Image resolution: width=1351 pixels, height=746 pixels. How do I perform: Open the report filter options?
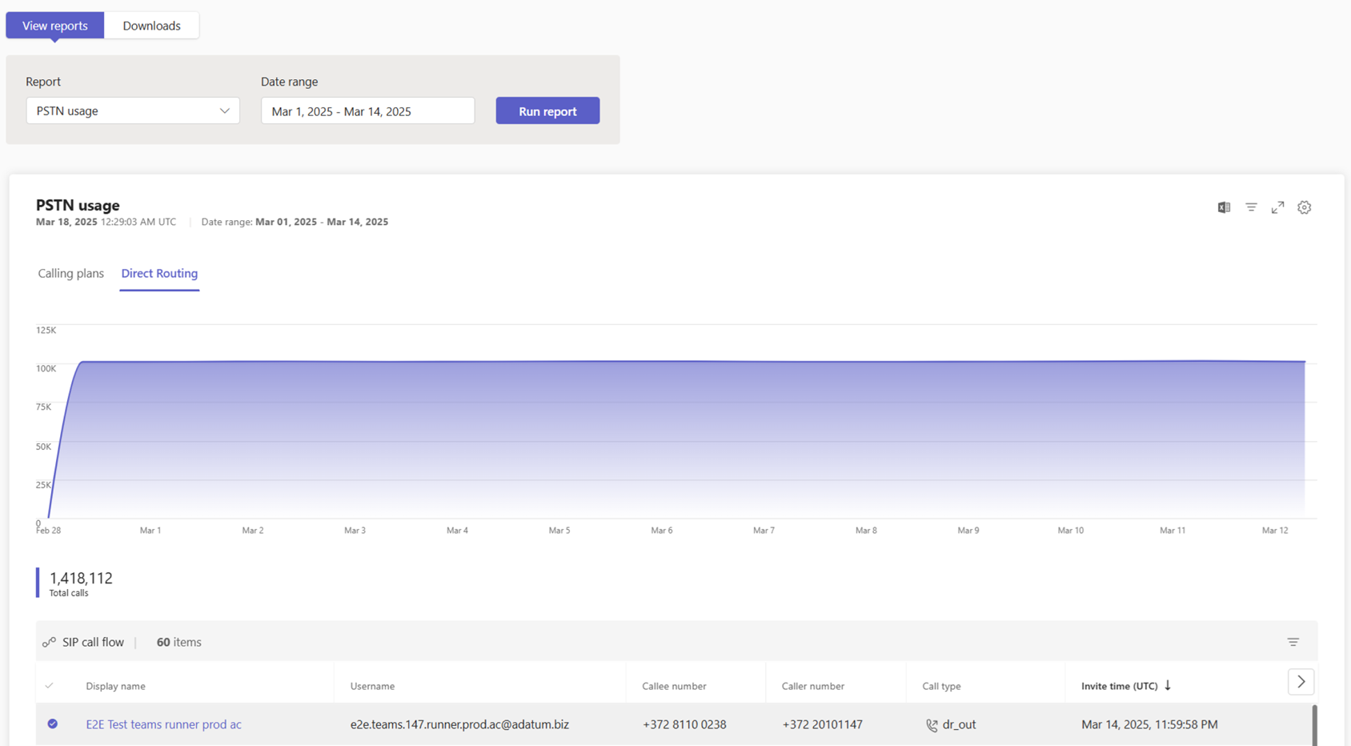click(x=1250, y=207)
